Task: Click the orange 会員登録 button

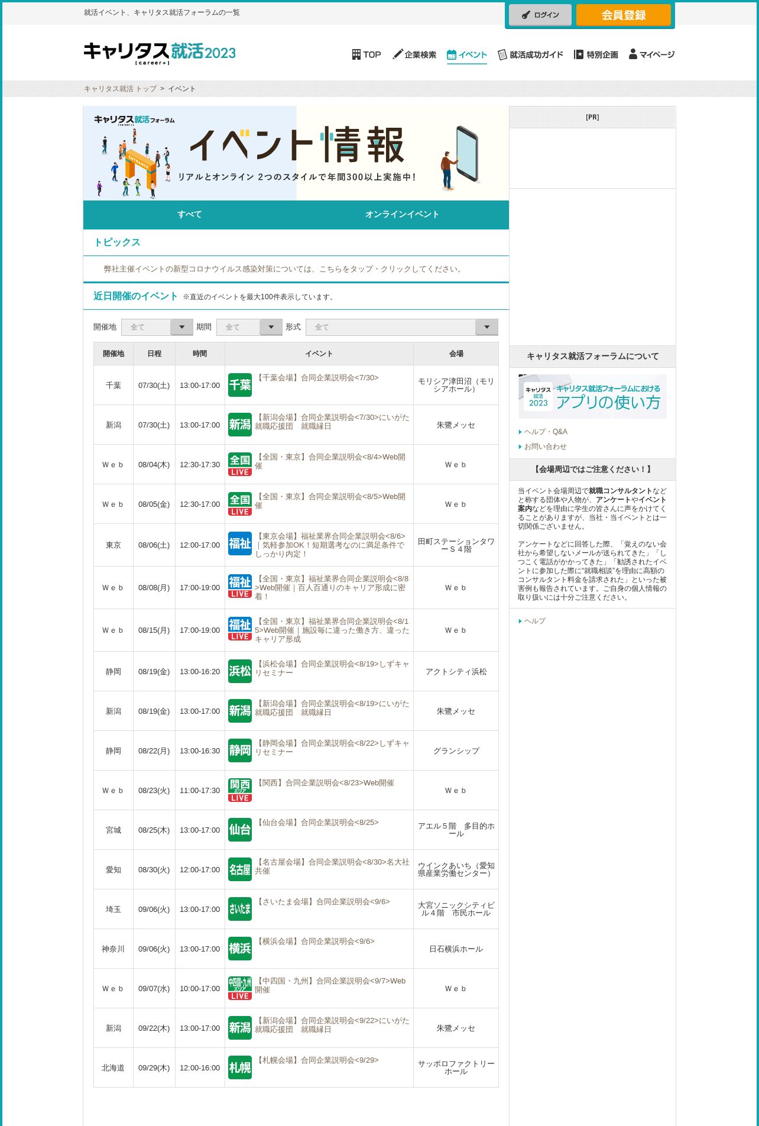Action: [624, 15]
